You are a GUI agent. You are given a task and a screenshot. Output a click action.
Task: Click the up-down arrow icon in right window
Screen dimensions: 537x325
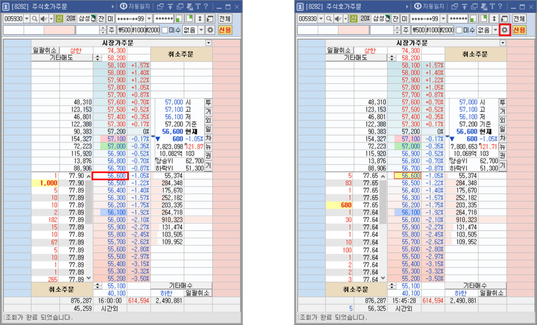[494, 19]
